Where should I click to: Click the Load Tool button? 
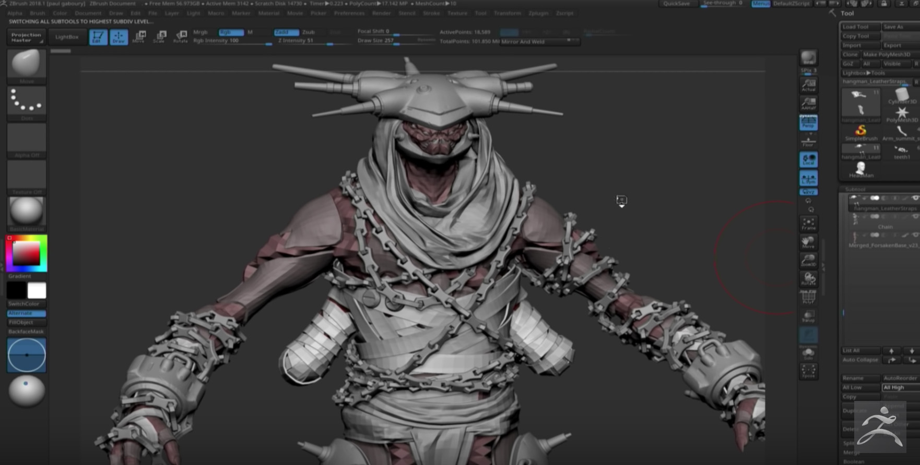860,27
